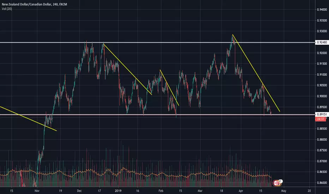
Task: Select the yellow trendline descending through April
Action: (256, 73)
